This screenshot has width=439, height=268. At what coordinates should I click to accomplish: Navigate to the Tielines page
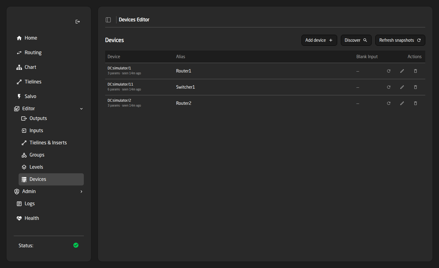tap(49, 82)
